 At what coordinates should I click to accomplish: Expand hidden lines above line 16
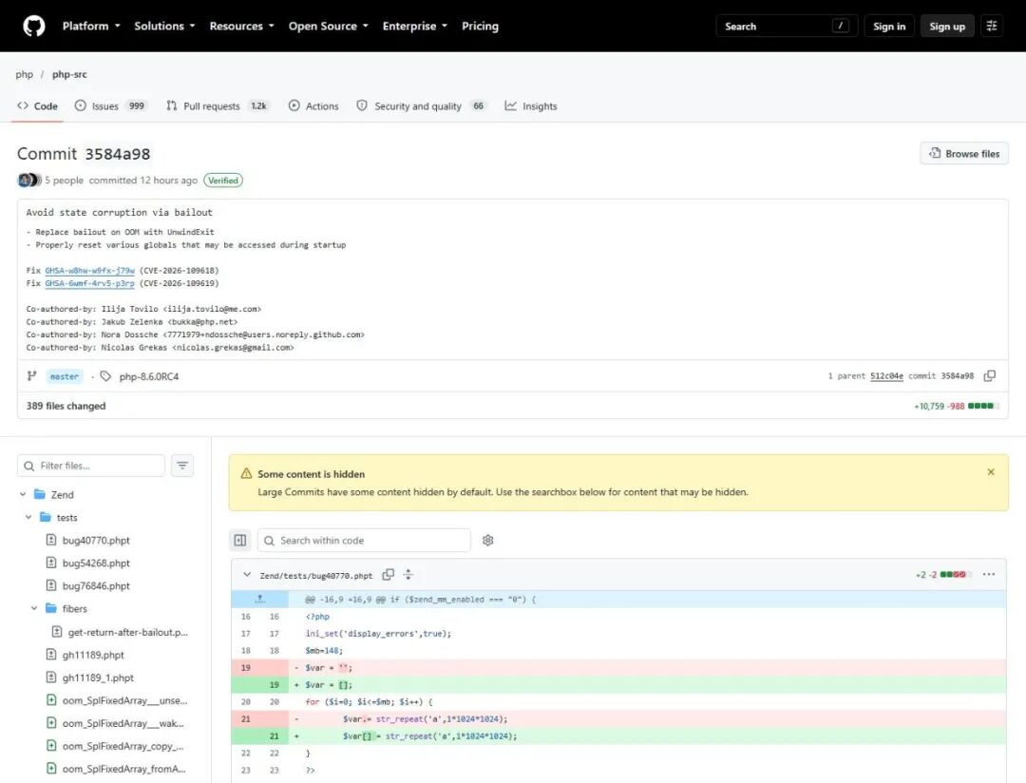[x=259, y=599]
